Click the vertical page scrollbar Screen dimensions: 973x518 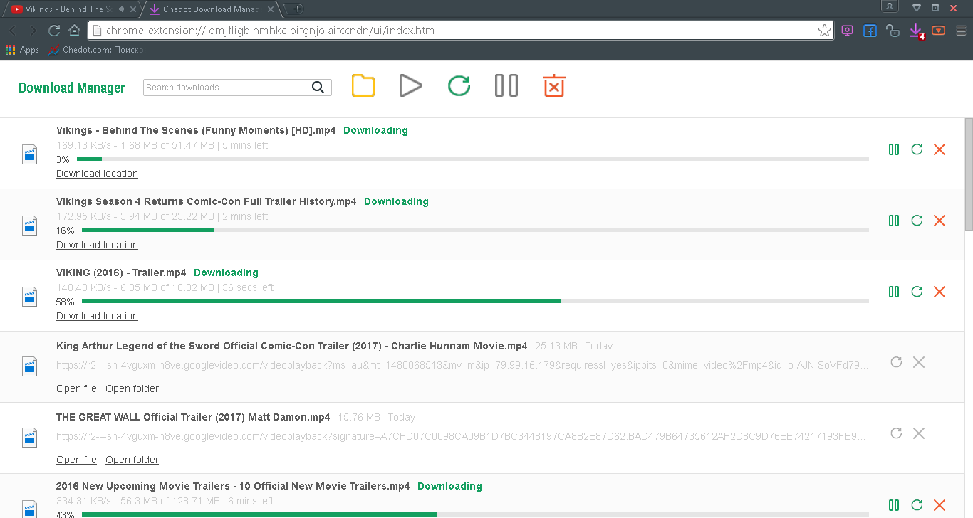click(x=969, y=174)
